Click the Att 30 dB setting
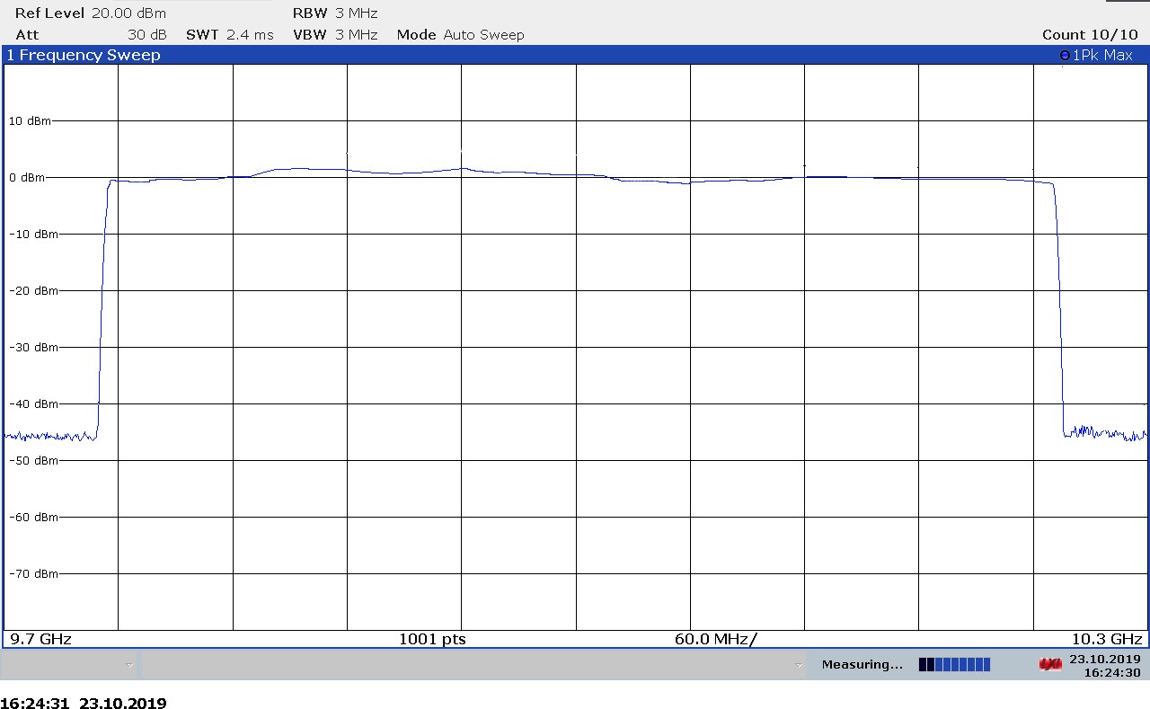 point(91,35)
